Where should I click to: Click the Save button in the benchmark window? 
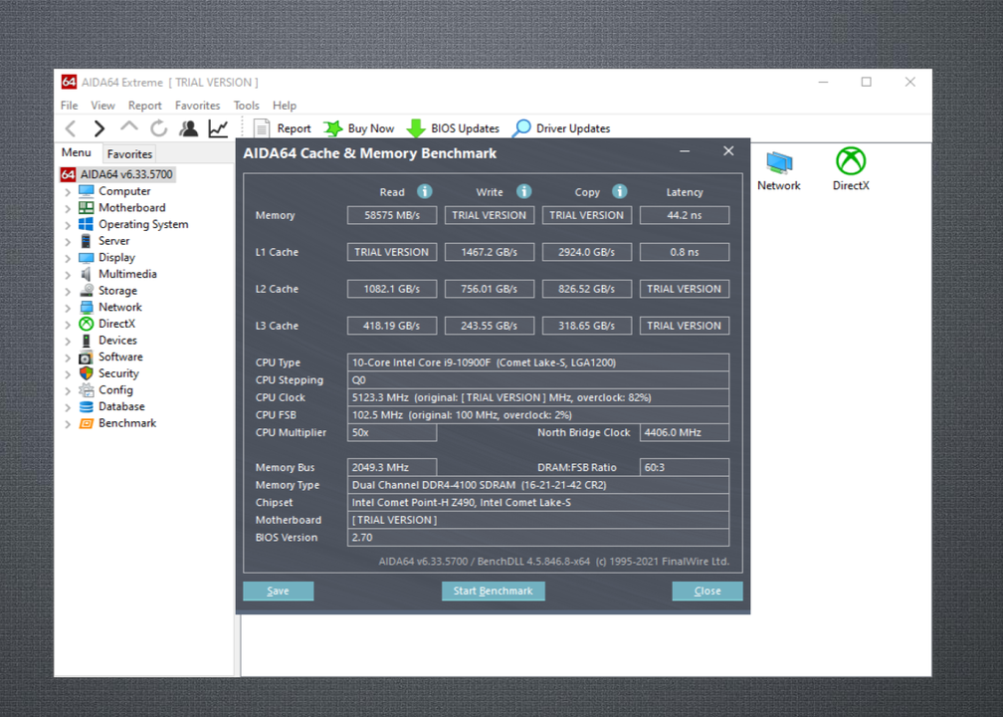click(278, 591)
